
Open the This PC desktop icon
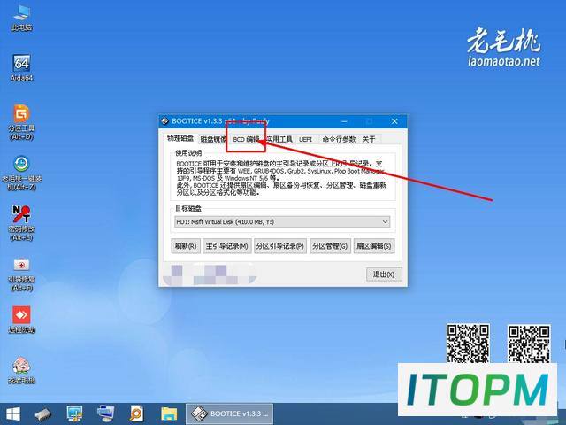[21, 18]
